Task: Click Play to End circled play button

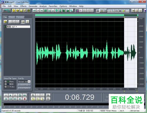Action: [20, 95]
